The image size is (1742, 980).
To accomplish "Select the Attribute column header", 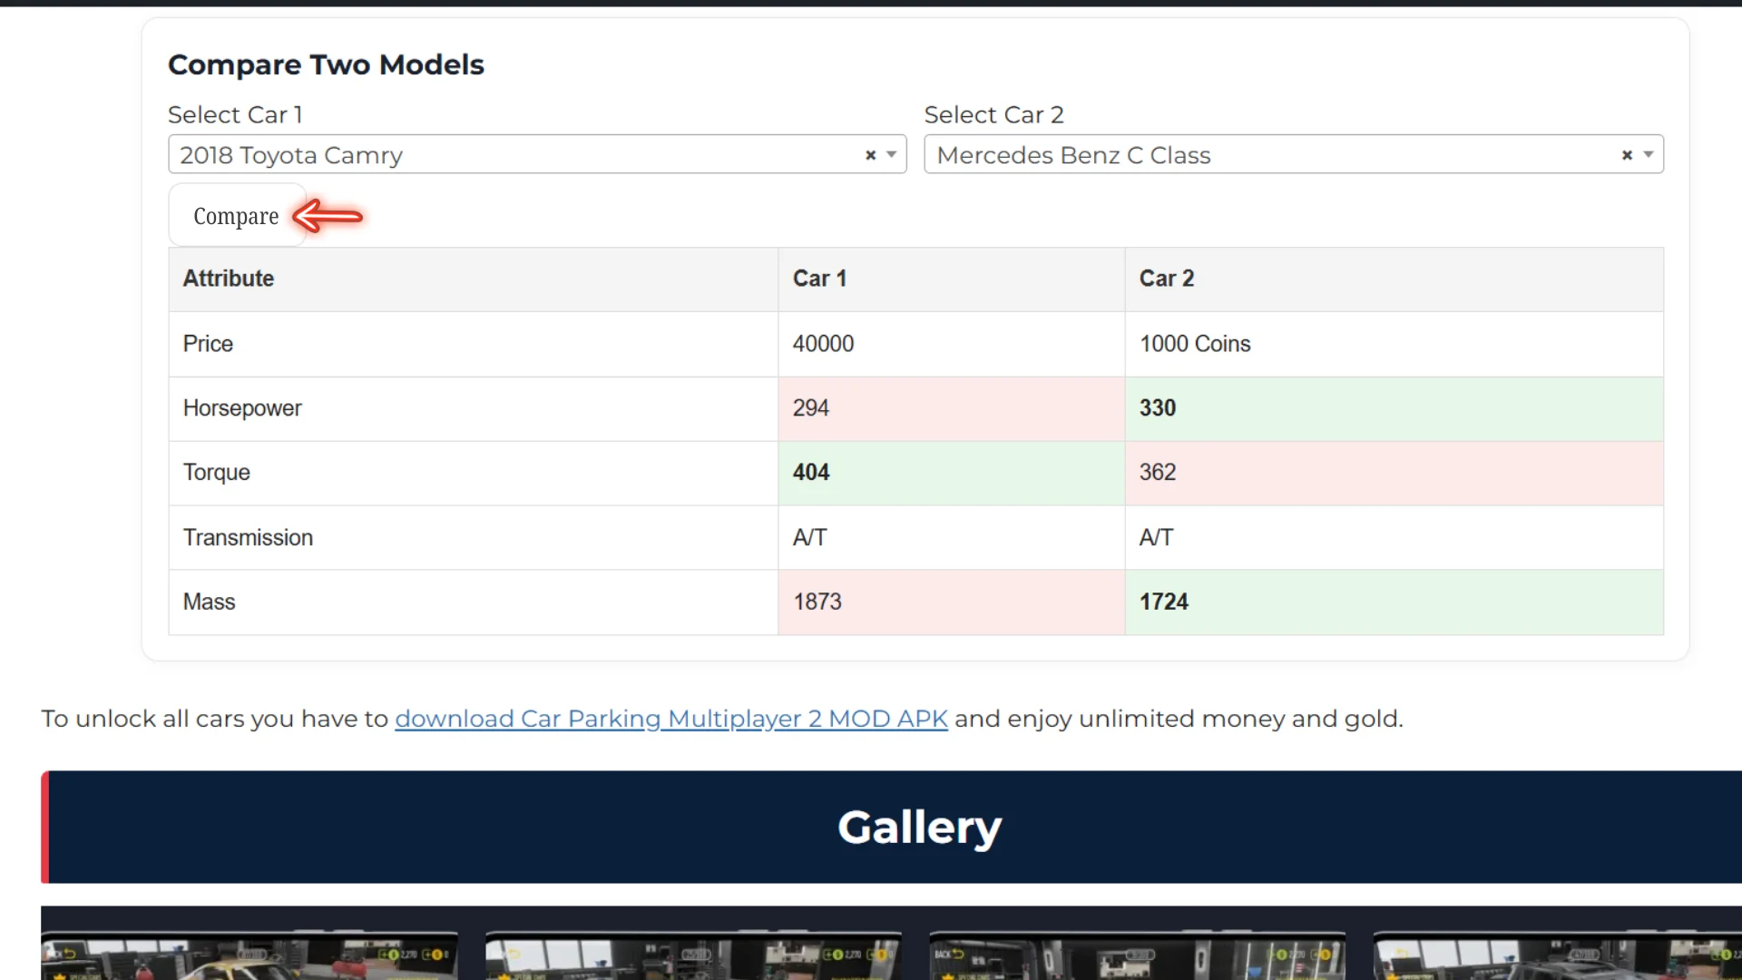I will pyautogui.click(x=228, y=279).
